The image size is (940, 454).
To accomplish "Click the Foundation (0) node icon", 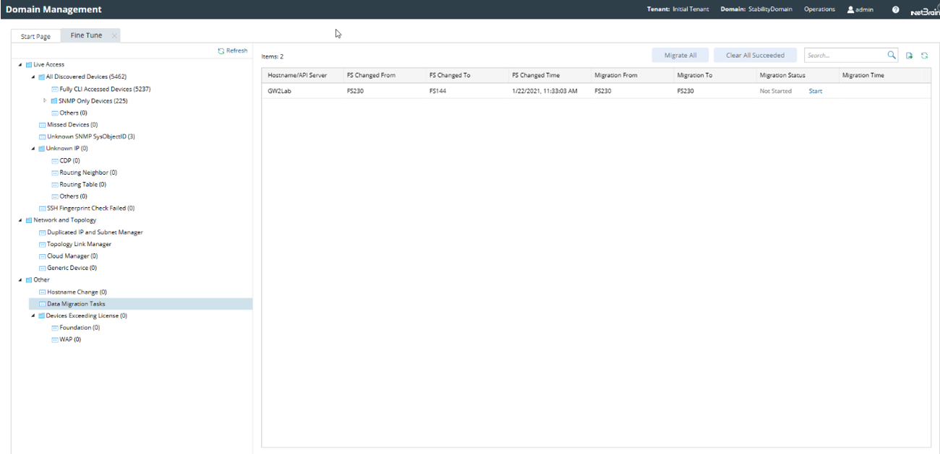I will tap(55, 328).
